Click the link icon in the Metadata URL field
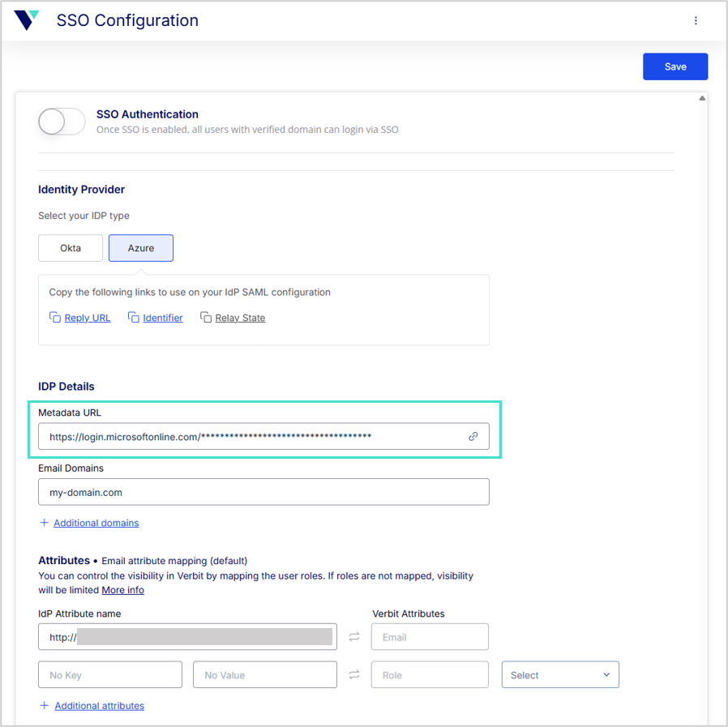This screenshot has height=727, width=728. point(473,436)
